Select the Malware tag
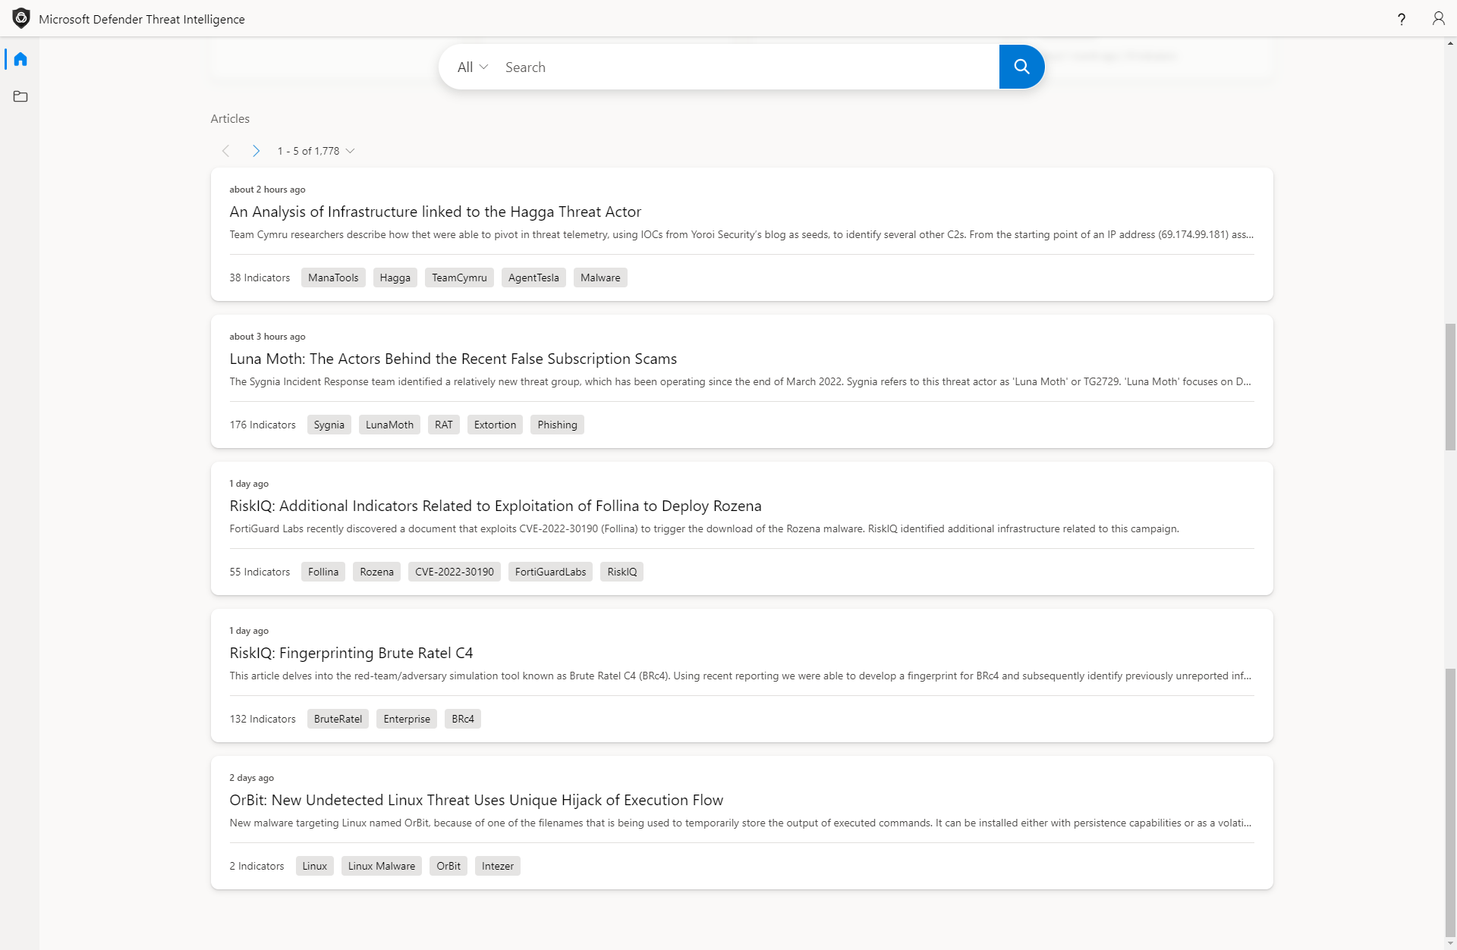 600,277
